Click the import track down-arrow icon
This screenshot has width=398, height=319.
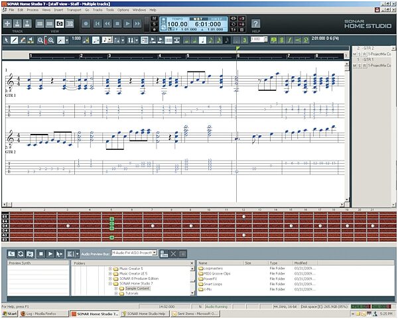(x=17, y=24)
